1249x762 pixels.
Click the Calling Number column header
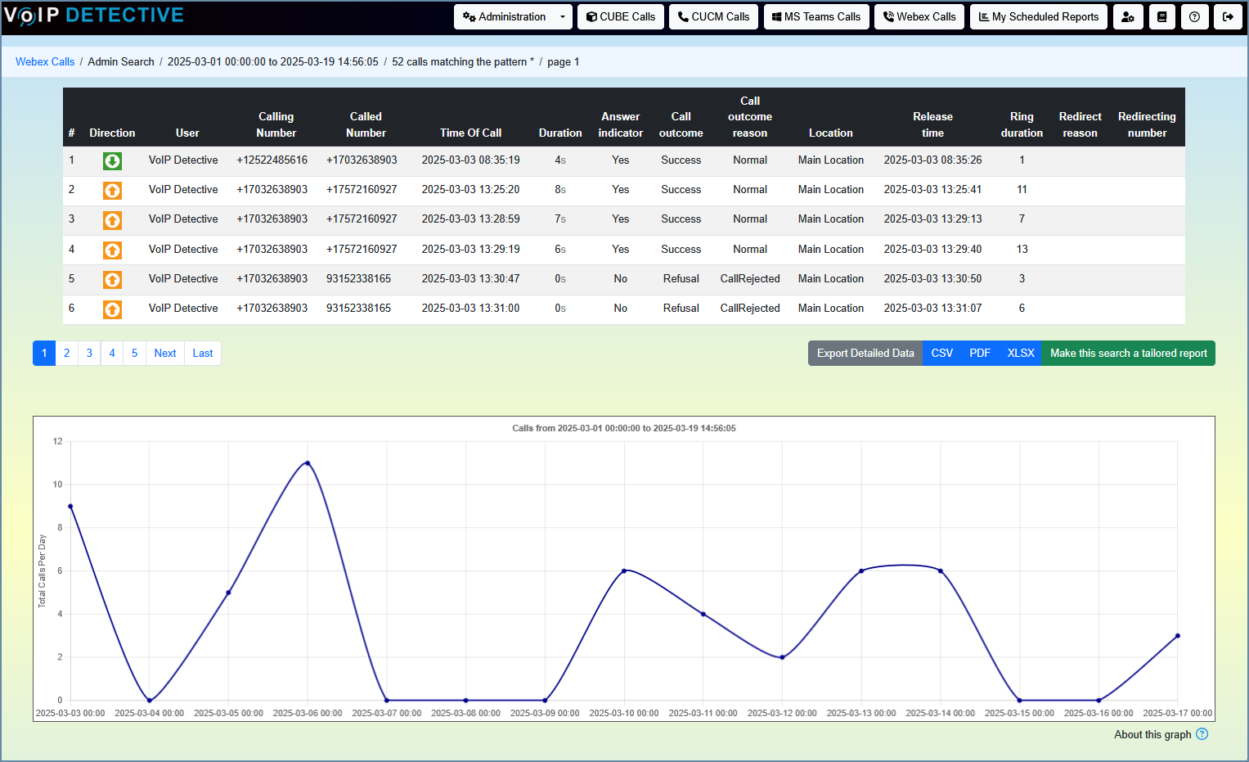tap(276, 124)
